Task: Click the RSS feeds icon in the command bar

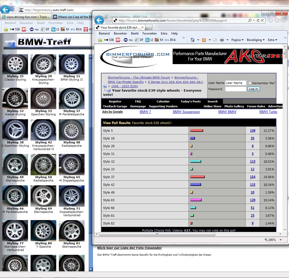Action: [x=204, y=40]
